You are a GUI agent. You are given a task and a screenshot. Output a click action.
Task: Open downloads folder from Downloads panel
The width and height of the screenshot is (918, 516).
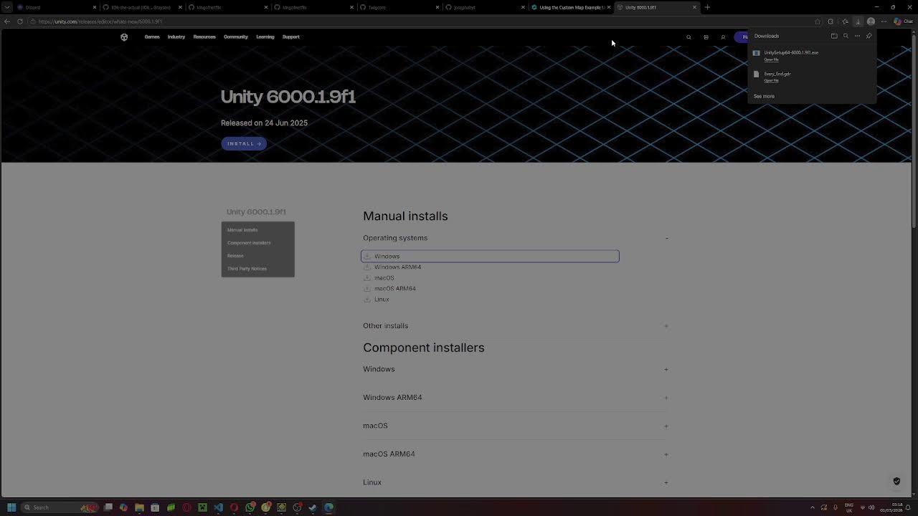(834, 36)
